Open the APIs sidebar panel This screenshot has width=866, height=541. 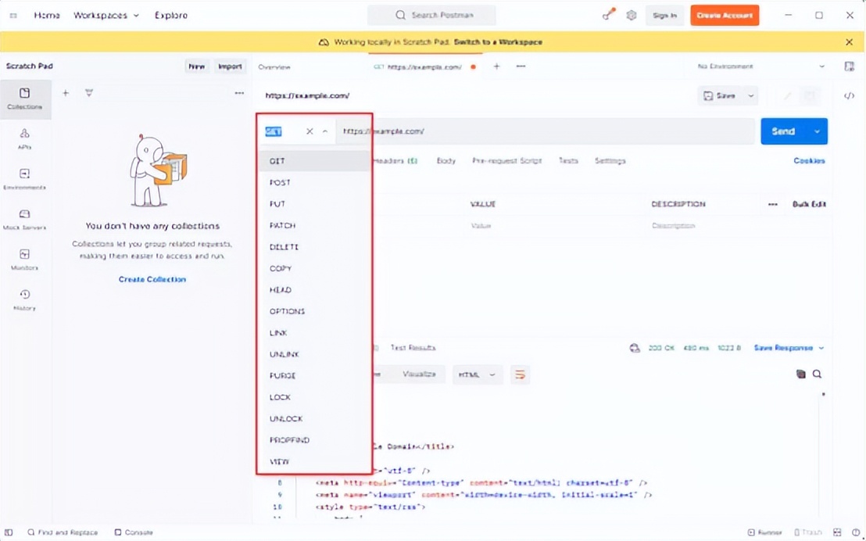[25, 138]
